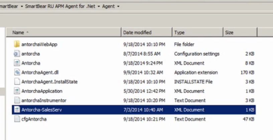The width and height of the screenshot is (273, 140).
Task: Select AntorchaAgent.dll file name
Action: point(40,73)
